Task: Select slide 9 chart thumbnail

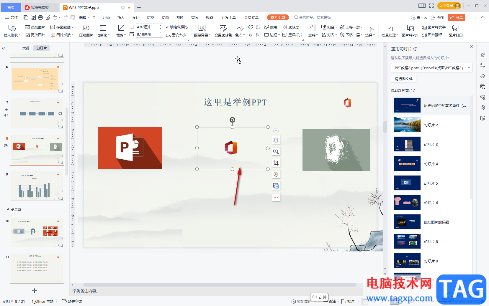Action: click(x=37, y=185)
